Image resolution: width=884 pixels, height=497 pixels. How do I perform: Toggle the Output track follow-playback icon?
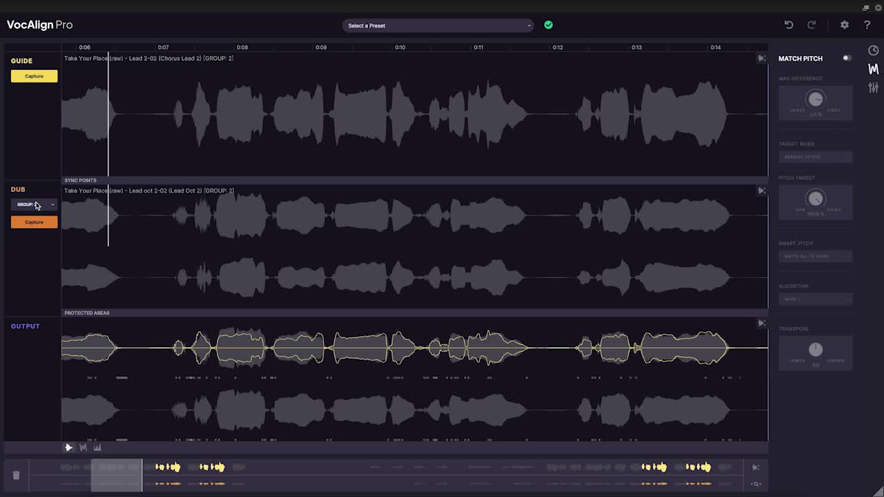(x=761, y=323)
